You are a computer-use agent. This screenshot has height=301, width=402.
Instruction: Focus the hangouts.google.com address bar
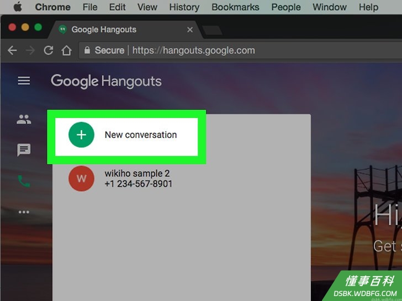[241, 50]
